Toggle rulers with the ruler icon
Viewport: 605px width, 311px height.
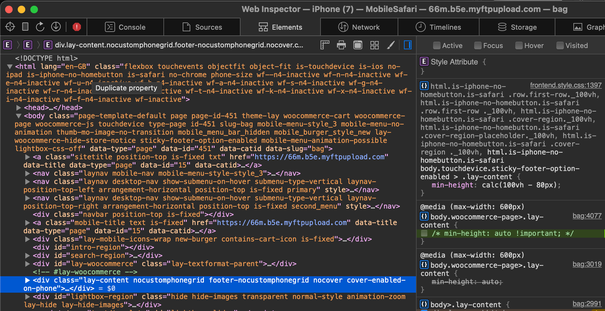[324, 45]
